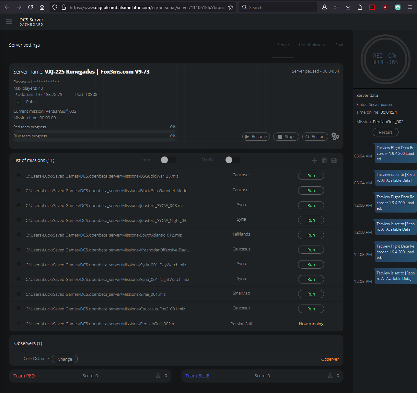Click the DCS Server Dashboard title
Screen dimensions: 417x393
coord(31,22)
